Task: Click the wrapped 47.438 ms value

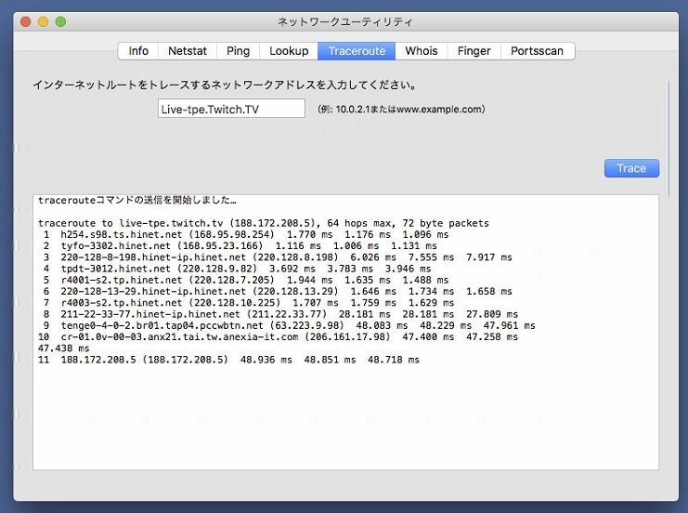Action: tap(64, 349)
